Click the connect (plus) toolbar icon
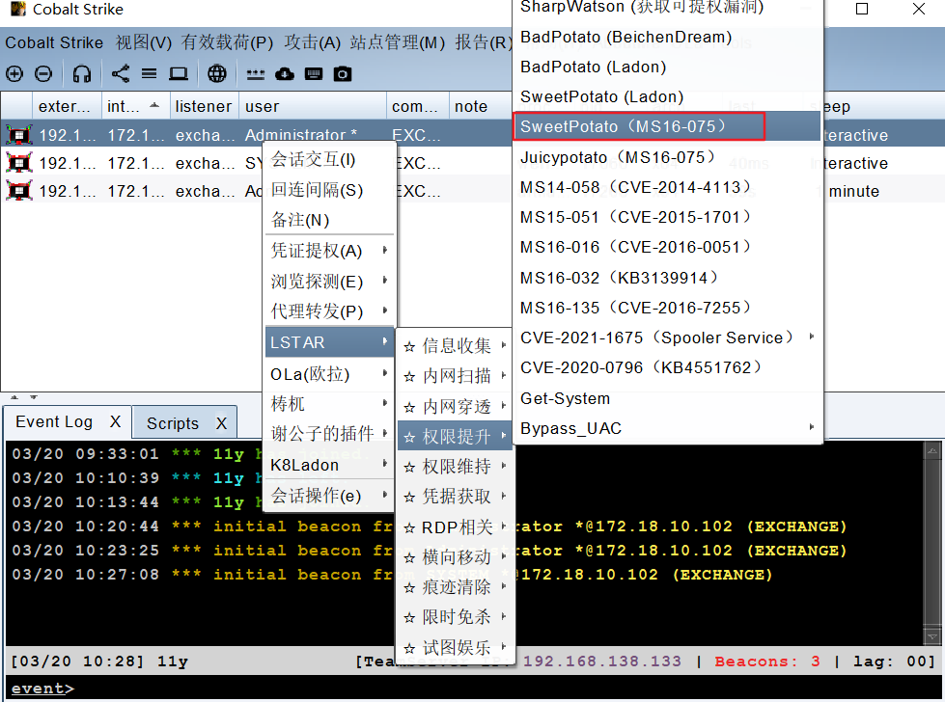 click(x=14, y=74)
